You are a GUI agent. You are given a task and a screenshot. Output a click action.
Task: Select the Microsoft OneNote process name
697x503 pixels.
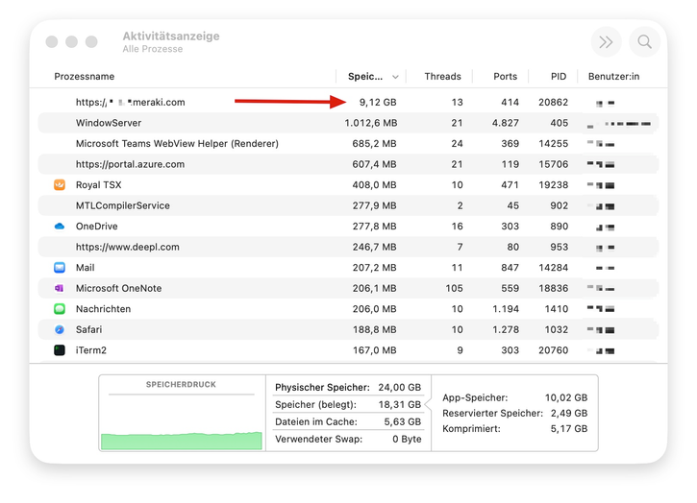118,288
